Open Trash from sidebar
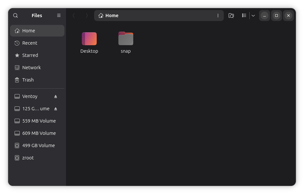The width and height of the screenshot is (304, 194). [x=28, y=80]
